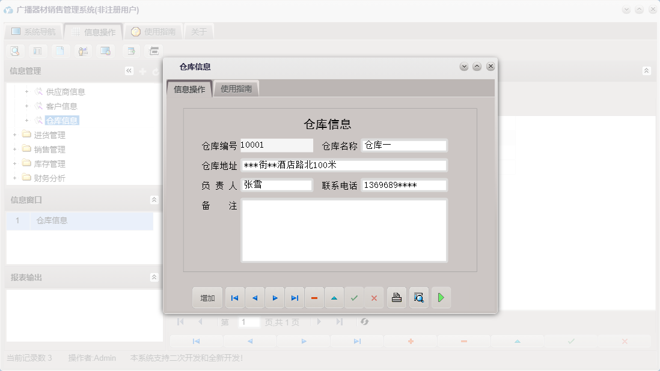
Task: Jump to the first record
Action: 234,297
